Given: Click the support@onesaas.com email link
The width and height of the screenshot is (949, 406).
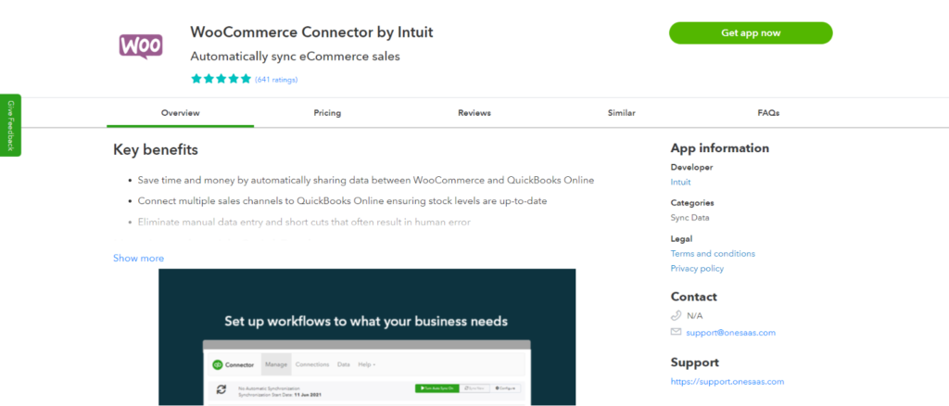Looking at the screenshot, I should tap(730, 333).
